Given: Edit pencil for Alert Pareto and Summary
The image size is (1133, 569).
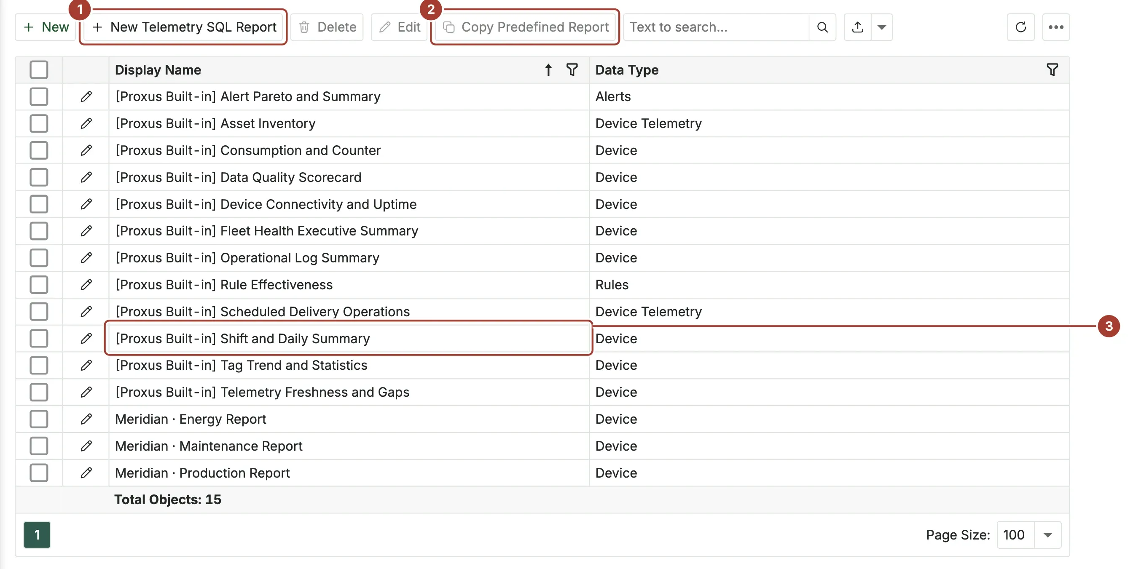Looking at the screenshot, I should (x=86, y=97).
